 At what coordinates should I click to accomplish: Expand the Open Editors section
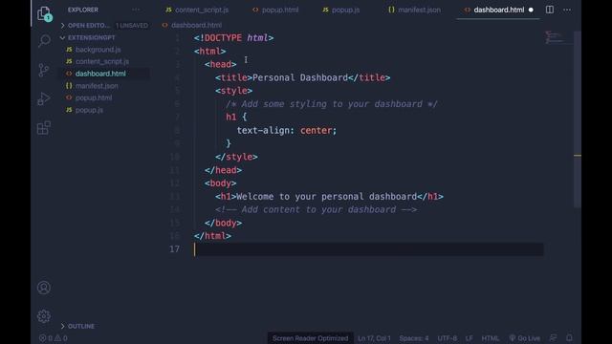(x=89, y=26)
